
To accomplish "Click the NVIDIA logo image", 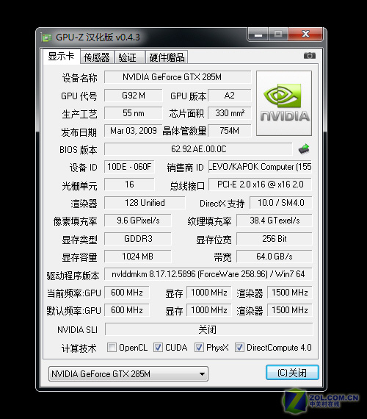I will tap(284, 103).
